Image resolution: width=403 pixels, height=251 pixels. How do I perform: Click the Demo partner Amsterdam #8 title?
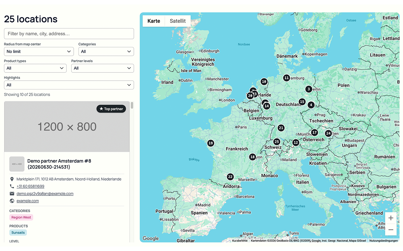(x=59, y=164)
